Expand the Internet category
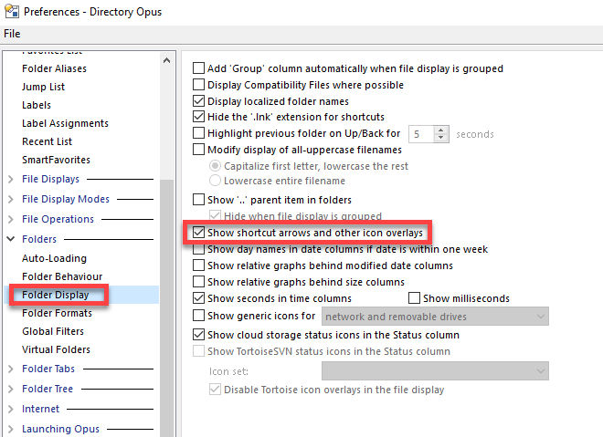This screenshot has width=603, height=437. pyautogui.click(x=11, y=409)
